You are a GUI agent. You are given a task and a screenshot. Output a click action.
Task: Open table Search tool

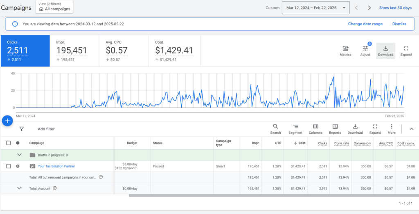(275, 127)
